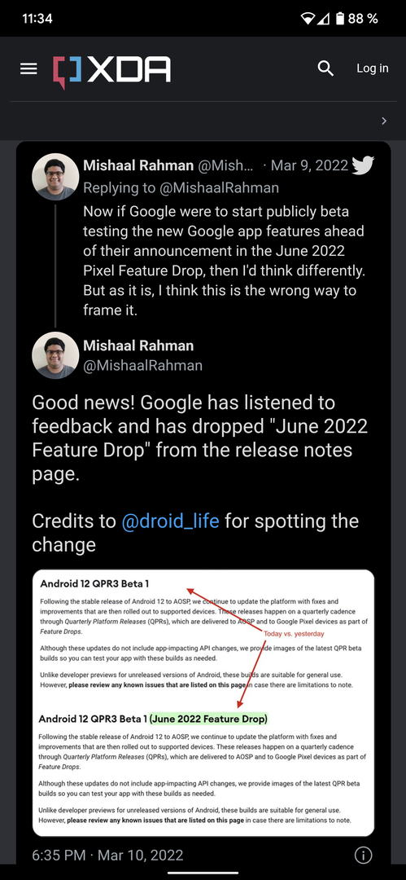The image size is (406, 880).
Task: Tap the Twitter bird icon
Action: (363, 165)
